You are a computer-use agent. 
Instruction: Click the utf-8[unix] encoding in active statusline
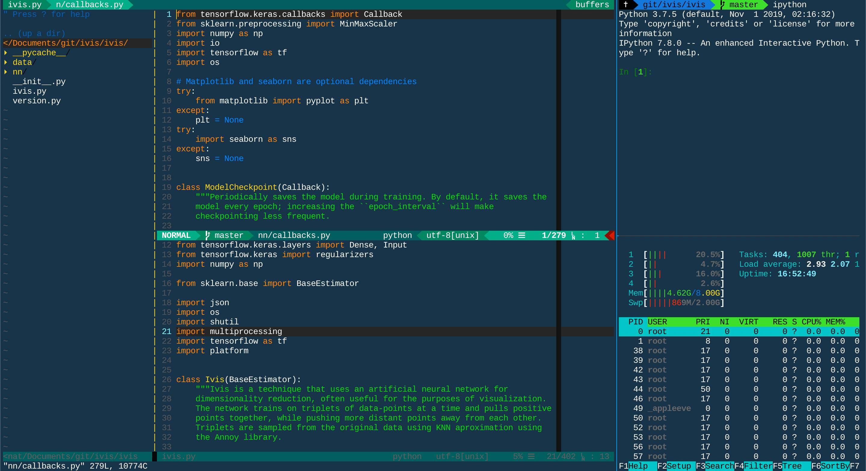(x=453, y=235)
